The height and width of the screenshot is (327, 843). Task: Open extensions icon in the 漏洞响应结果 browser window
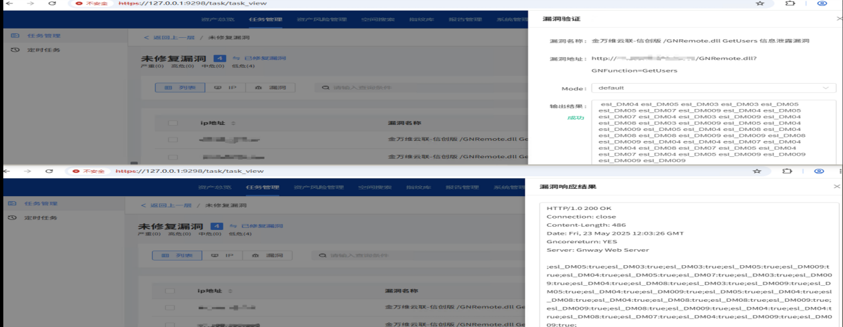coord(788,171)
